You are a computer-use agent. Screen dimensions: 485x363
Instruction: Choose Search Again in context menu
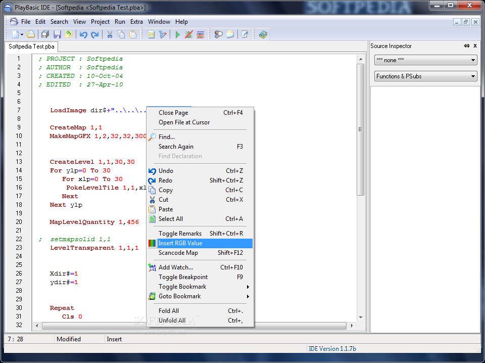coord(201,147)
